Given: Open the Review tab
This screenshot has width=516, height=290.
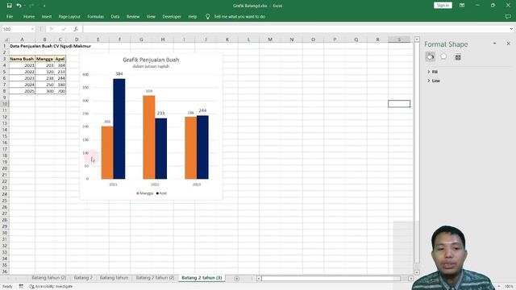Looking at the screenshot, I should pyautogui.click(x=133, y=16).
